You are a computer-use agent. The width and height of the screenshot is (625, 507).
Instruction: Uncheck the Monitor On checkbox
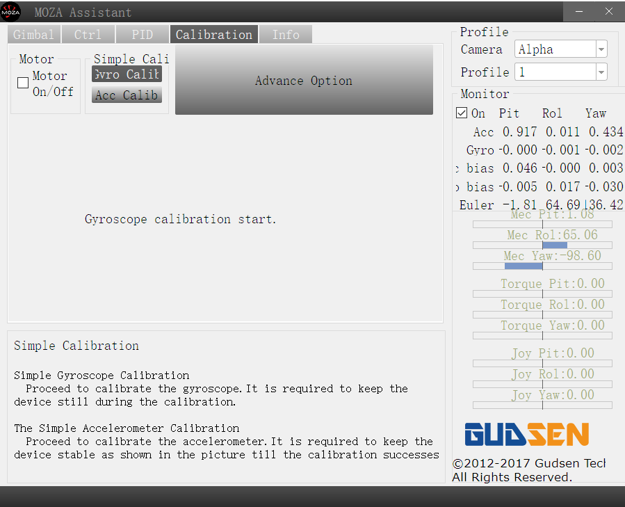[462, 113]
